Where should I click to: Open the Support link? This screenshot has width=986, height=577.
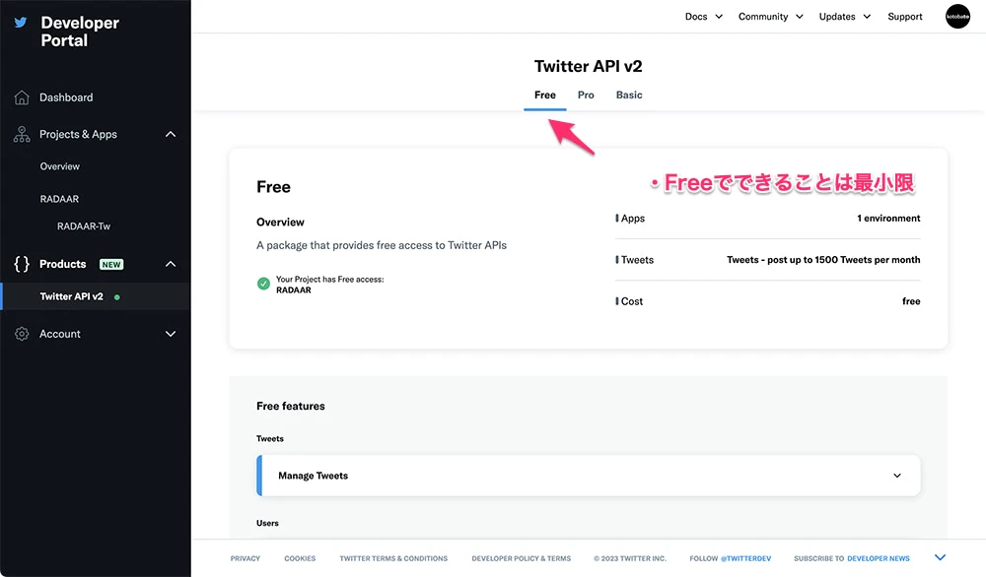pos(904,17)
